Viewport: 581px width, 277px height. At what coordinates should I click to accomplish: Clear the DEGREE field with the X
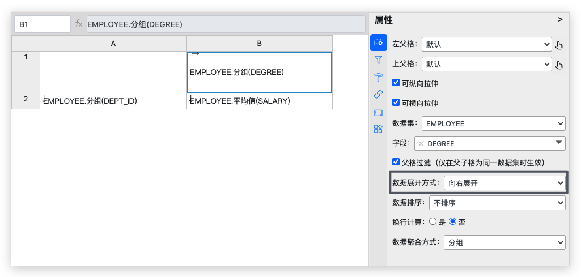click(421, 144)
